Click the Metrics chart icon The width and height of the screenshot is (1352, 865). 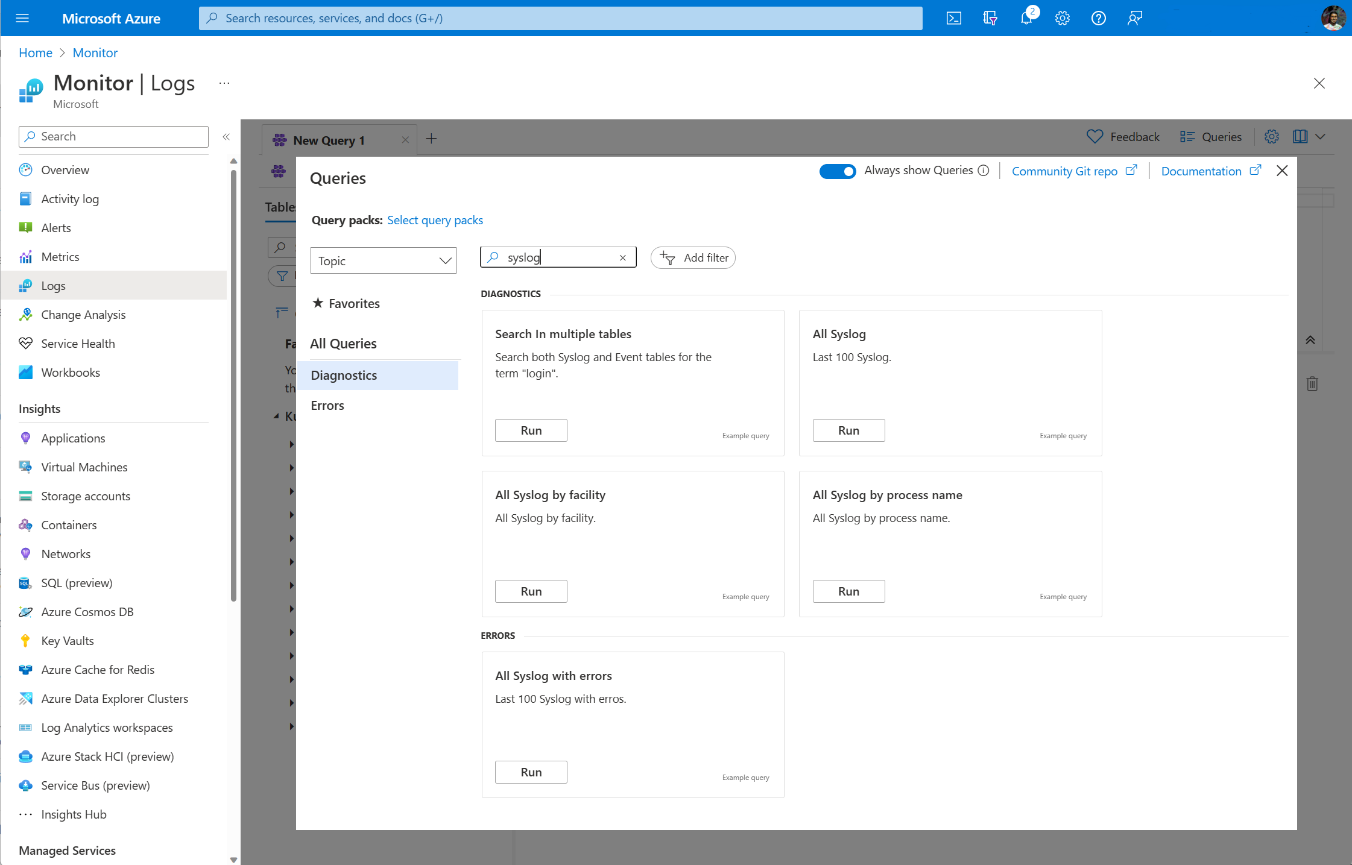tap(25, 257)
